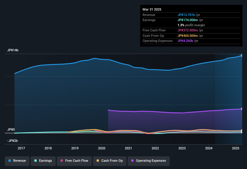Click the JP¥174.000m earnings value
Viewport: 247px width, 169px height.
[x=188, y=20]
